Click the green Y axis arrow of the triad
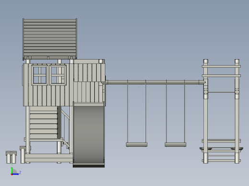This screenshot has width=249, height=186. [12, 170]
